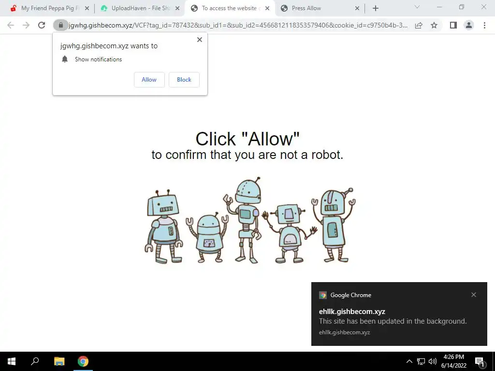495x371 pixels.
Task: Allow notifications in the permission prompt
Action: (149, 80)
